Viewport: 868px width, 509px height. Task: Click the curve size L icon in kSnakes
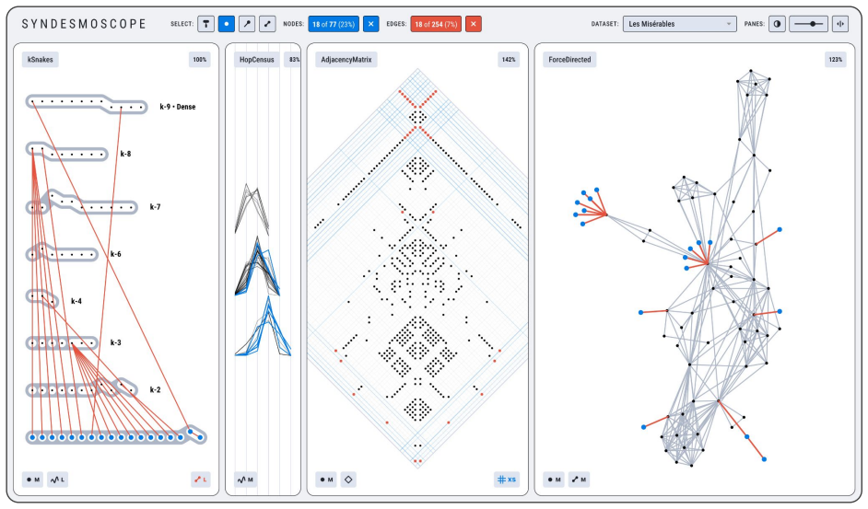tap(57, 480)
